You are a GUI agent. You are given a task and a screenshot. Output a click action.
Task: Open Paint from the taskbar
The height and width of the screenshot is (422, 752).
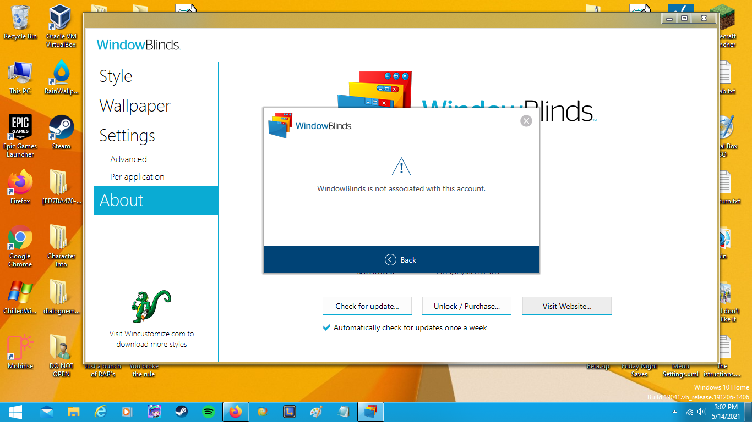(x=316, y=412)
